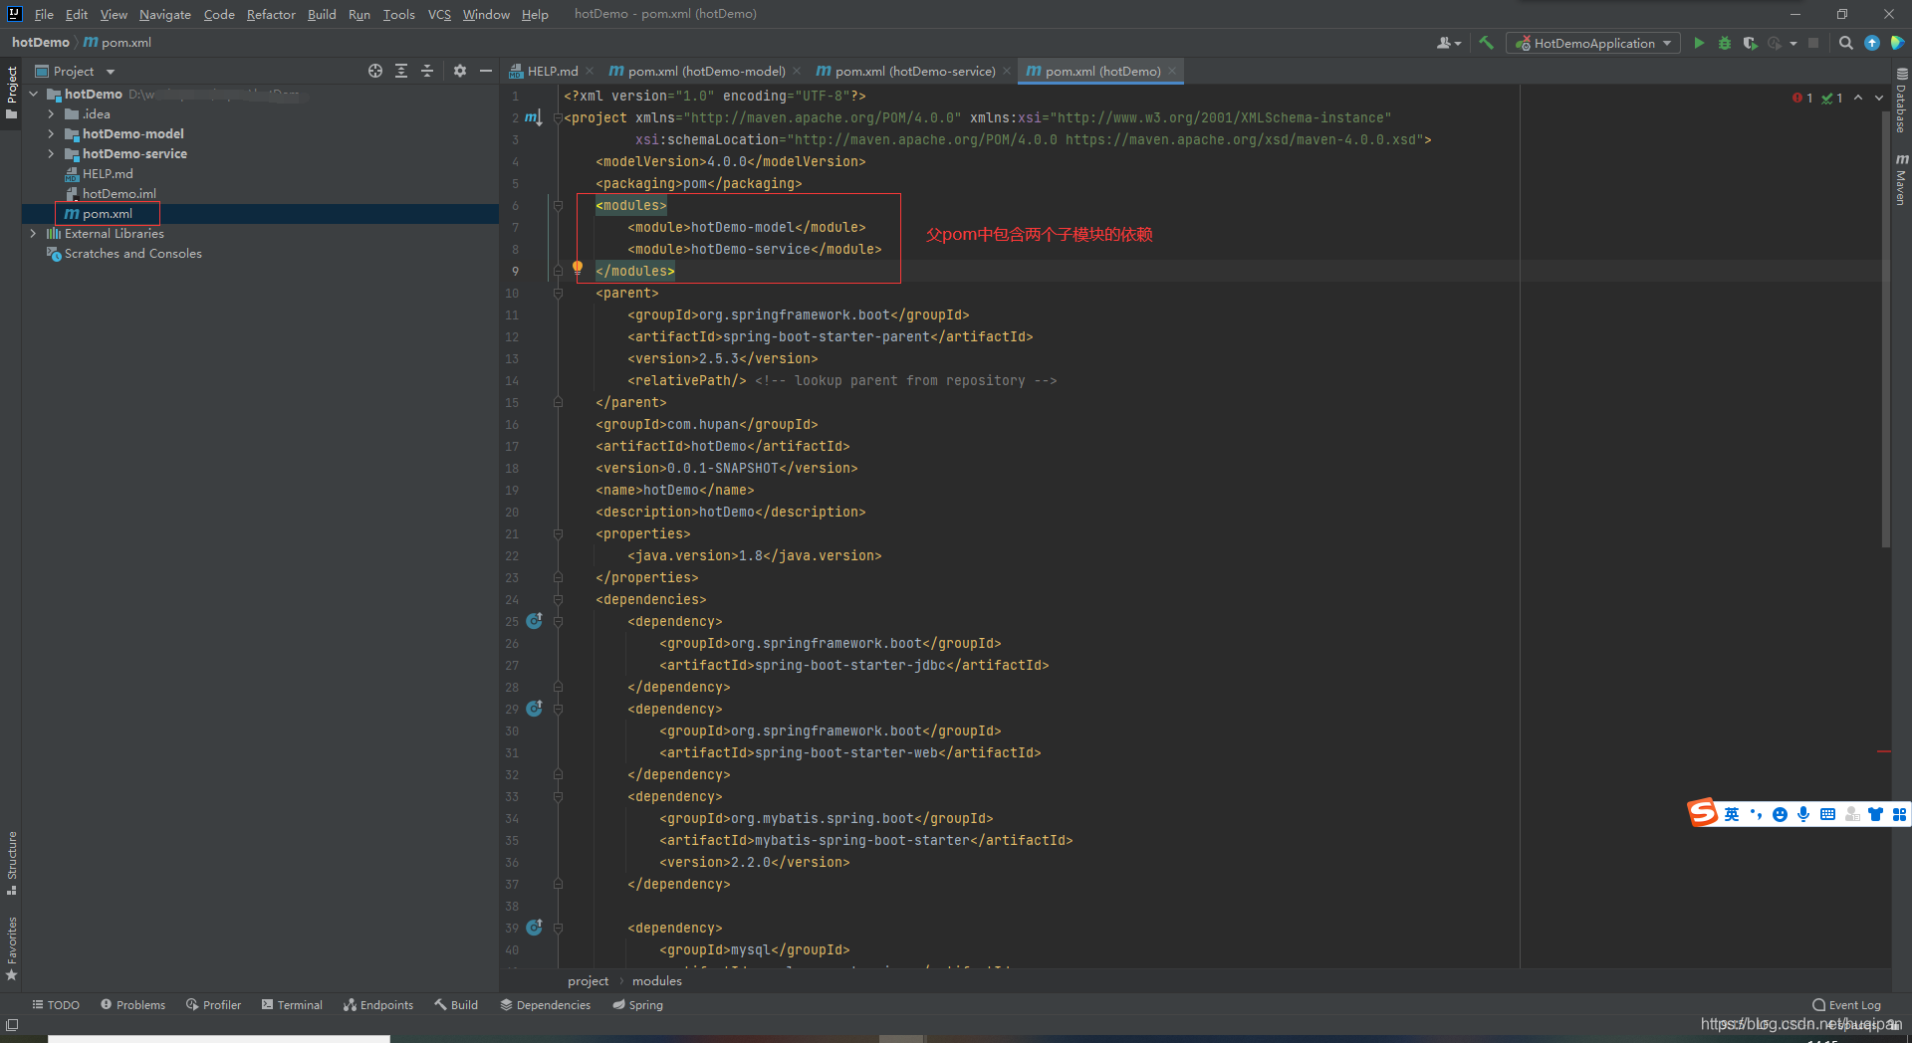Open the TODO tool window

click(x=56, y=1005)
